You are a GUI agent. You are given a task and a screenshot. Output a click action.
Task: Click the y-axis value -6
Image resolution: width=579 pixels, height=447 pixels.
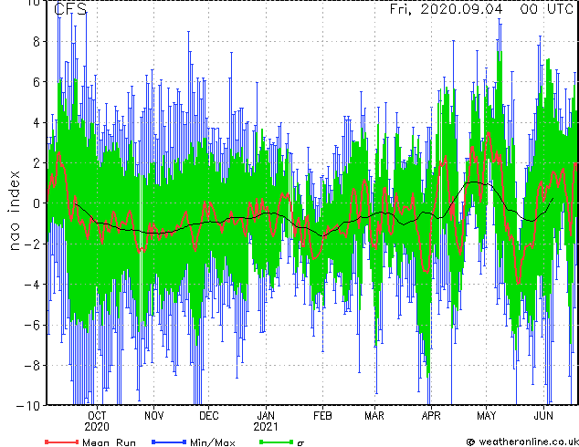[x=32, y=325]
